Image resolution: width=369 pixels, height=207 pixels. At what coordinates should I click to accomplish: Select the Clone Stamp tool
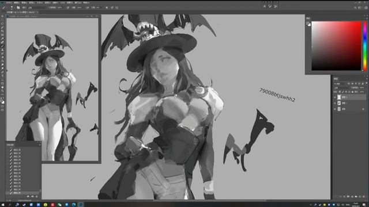pyautogui.click(x=2, y=50)
